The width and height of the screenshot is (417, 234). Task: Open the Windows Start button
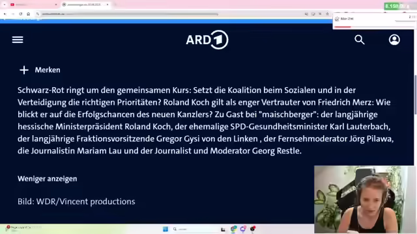[165, 229]
